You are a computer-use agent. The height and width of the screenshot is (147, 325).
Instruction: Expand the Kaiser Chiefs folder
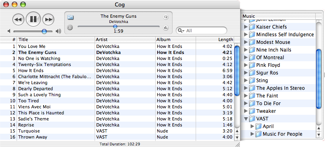pyautogui.click(x=246, y=27)
